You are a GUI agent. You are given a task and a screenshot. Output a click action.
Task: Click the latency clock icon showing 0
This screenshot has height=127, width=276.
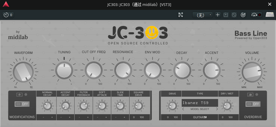tap(8, 15)
